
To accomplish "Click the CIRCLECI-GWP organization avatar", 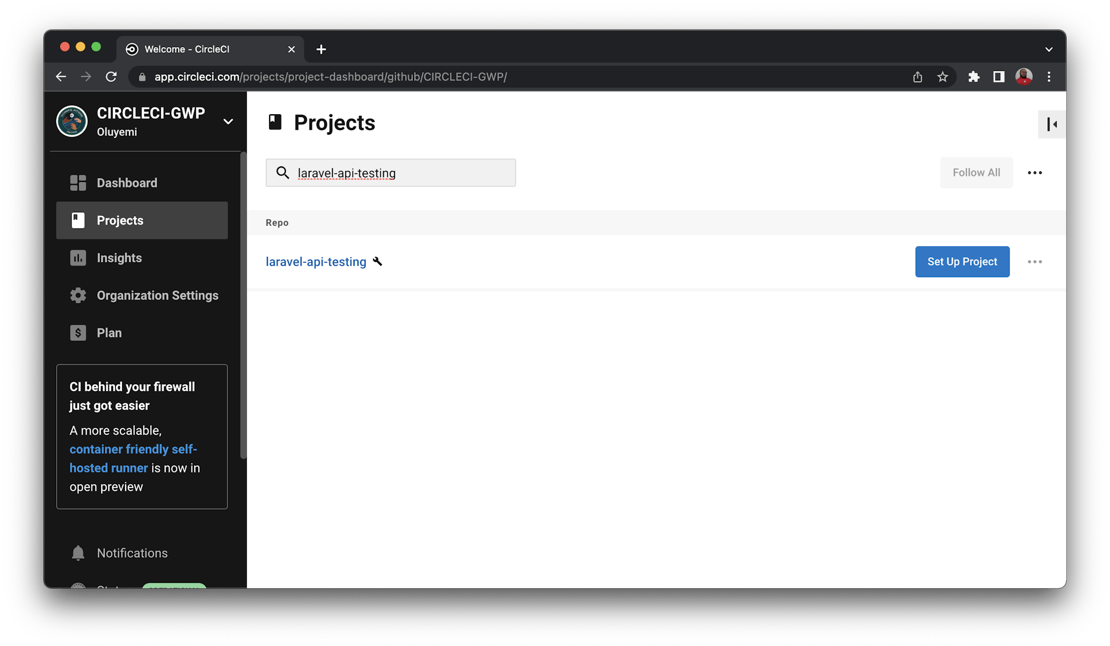I will (x=72, y=121).
